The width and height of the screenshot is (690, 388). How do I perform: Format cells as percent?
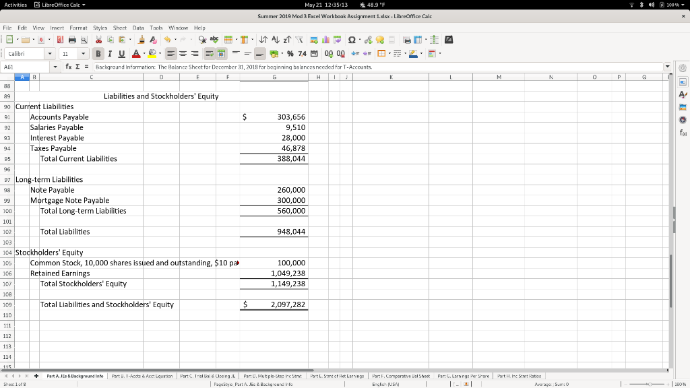290,54
